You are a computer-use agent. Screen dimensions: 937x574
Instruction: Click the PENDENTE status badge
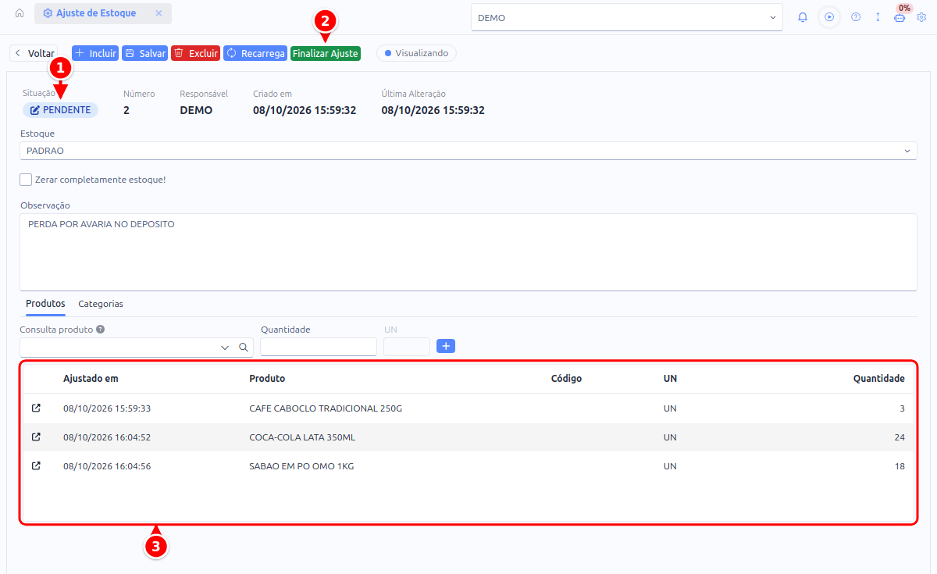click(x=60, y=110)
